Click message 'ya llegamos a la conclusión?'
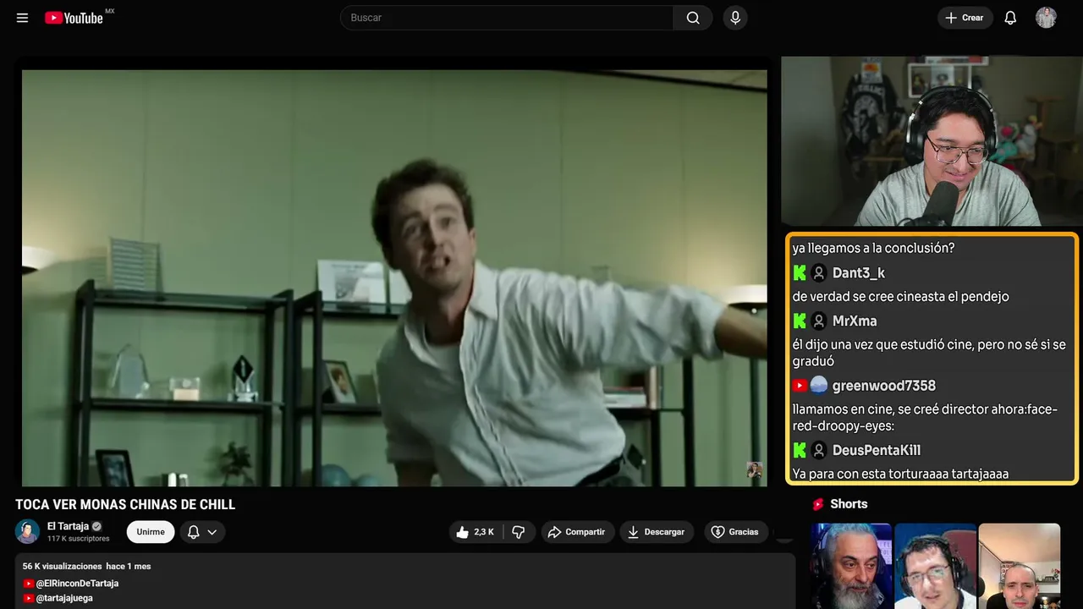1083x609 pixels. (x=874, y=249)
